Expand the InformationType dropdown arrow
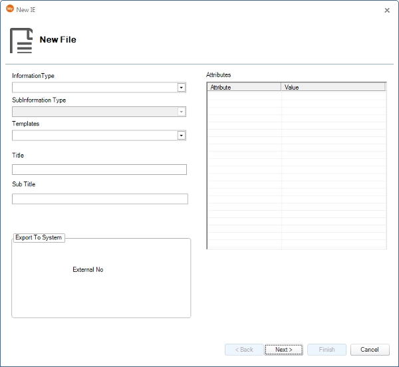Image resolution: width=399 pixels, height=367 pixels. click(x=181, y=87)
